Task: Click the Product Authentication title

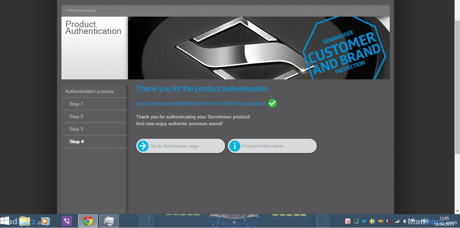Action: coord(93,28)
